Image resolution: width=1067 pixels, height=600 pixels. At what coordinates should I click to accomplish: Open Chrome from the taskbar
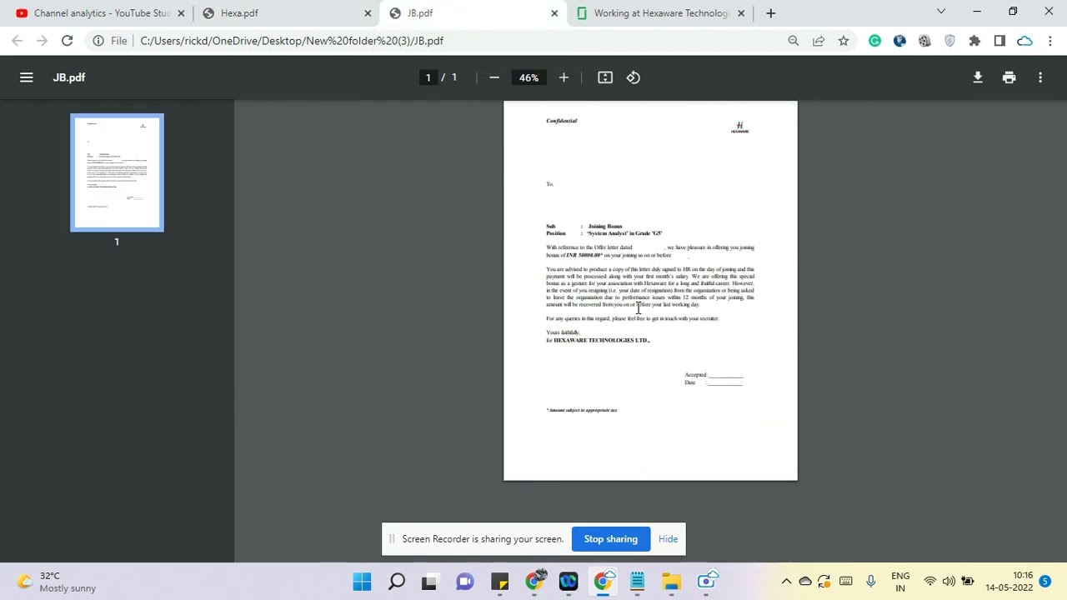[x=603, y=582]
